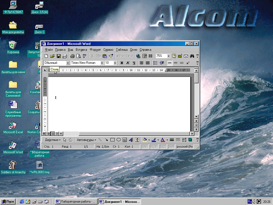Image resolution: width=273 pixels, height=205 pixels.
Task: Open the Формат menu
Action: (x=95, y=50)
